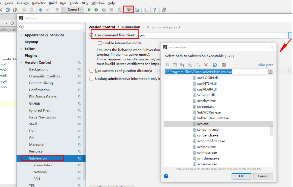
Task: Click the Paste toolbar icon
Action: point(15,10)
